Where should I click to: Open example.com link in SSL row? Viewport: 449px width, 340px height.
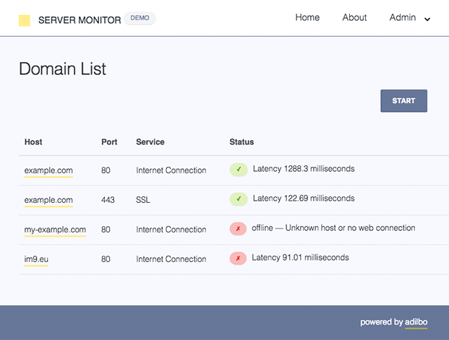tap(48, 200)
